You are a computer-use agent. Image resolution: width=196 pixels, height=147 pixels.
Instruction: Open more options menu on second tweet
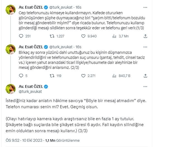(145, 47)
